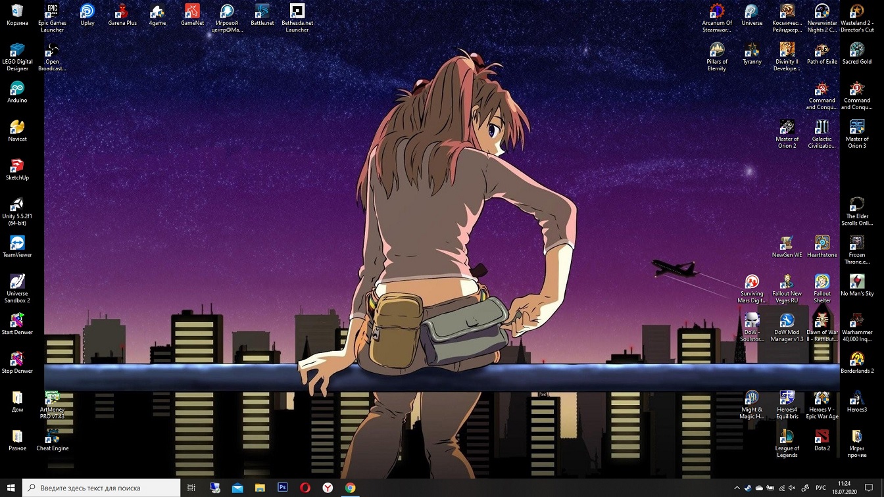
Task: Select the Surviving Mars Digital icon
Action: pos(752,289)
